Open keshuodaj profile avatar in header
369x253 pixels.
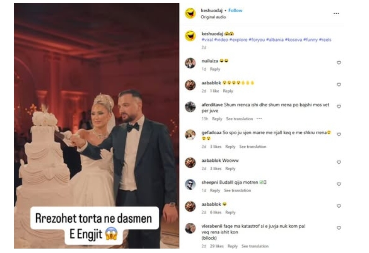pos(190,13)
